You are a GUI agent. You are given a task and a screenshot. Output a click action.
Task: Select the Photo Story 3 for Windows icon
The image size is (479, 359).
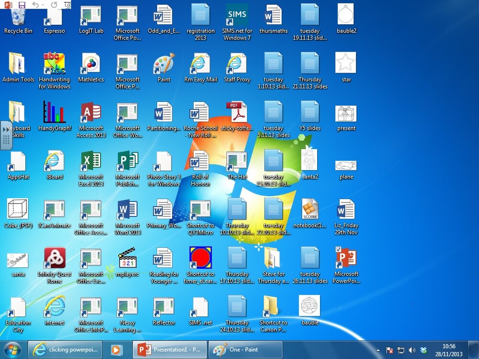click(164, 161)
